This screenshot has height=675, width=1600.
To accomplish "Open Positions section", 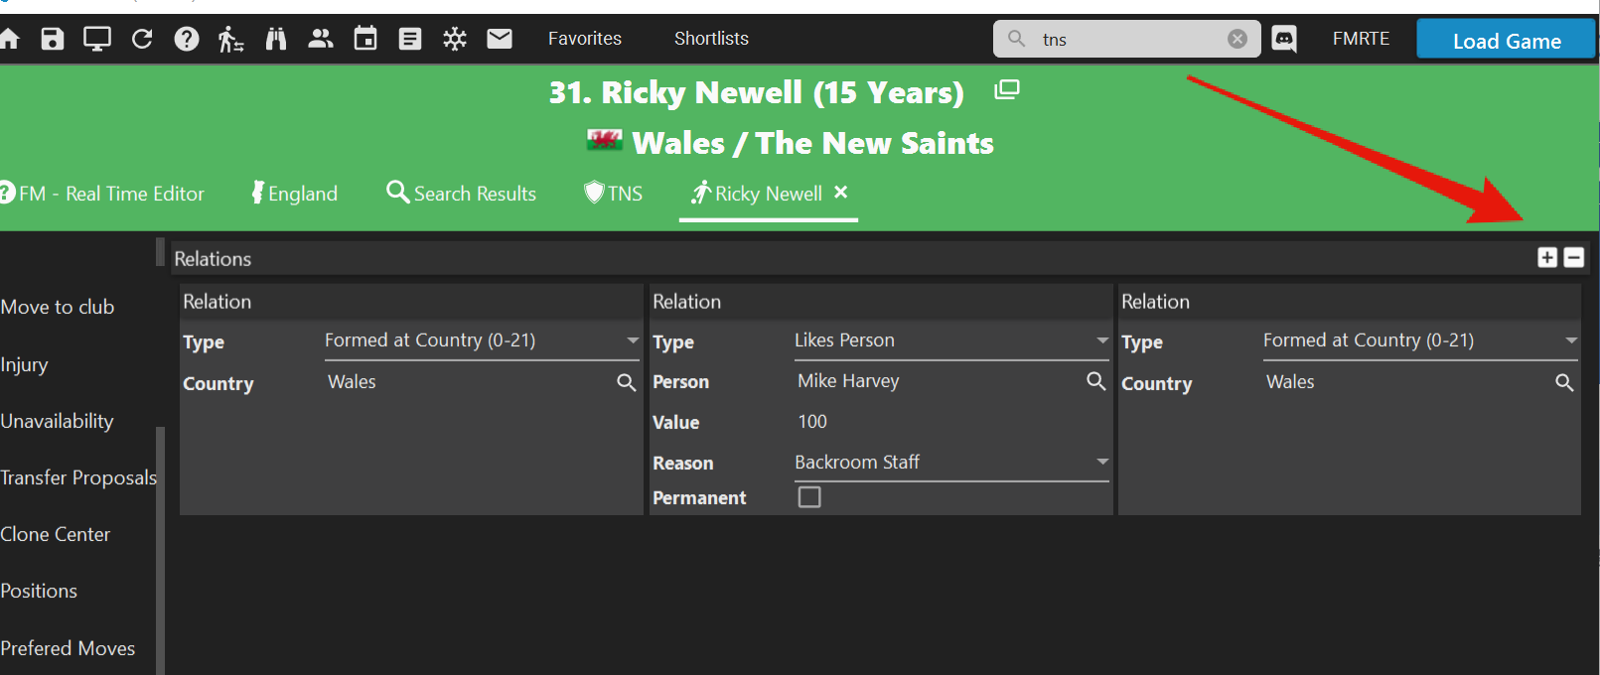I will [x=39, y=591].
